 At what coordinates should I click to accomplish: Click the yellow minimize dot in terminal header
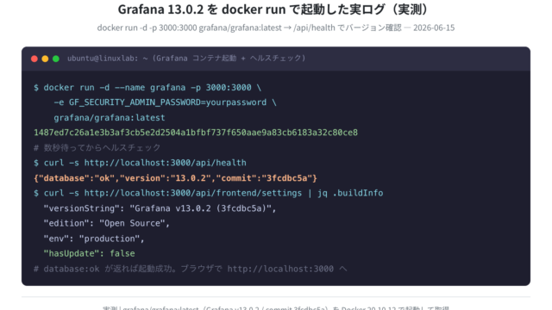45,59
